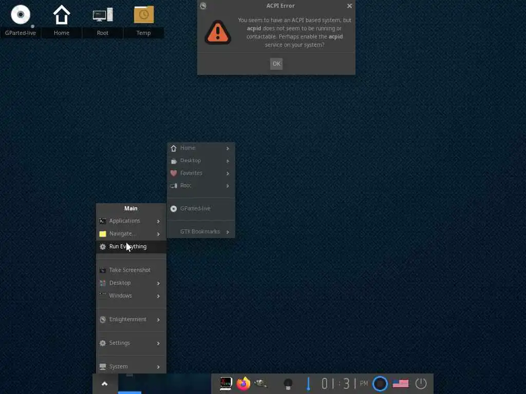Image resolution: width=526 pixels, height=394 pixels.
Task: Choose Take Screenshot from Main menu
Action: point(131,270)
